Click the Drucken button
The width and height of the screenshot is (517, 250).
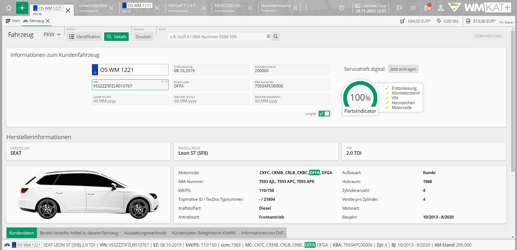[x=143, y=37]
